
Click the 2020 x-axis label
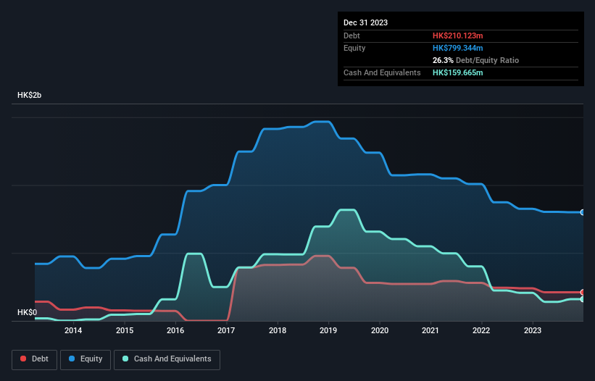380,330
